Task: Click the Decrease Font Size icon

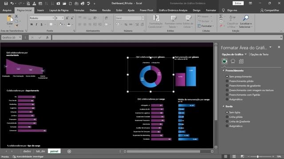Action: tap(72, 18)
